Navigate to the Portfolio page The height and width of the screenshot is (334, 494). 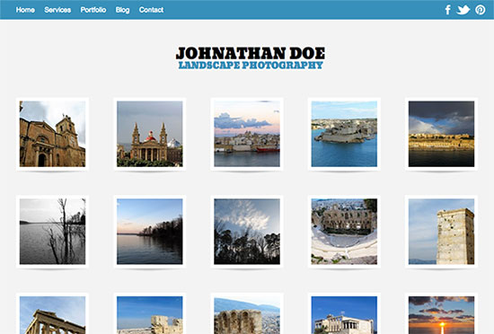pyautogui.click(x=93, y=10)
